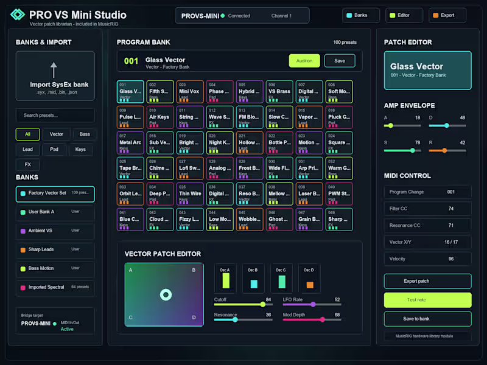Click the vector joystick puck in XY pad
Viewport: 487px width, 365px height.
pyautogui.click(x=166, y=294)
